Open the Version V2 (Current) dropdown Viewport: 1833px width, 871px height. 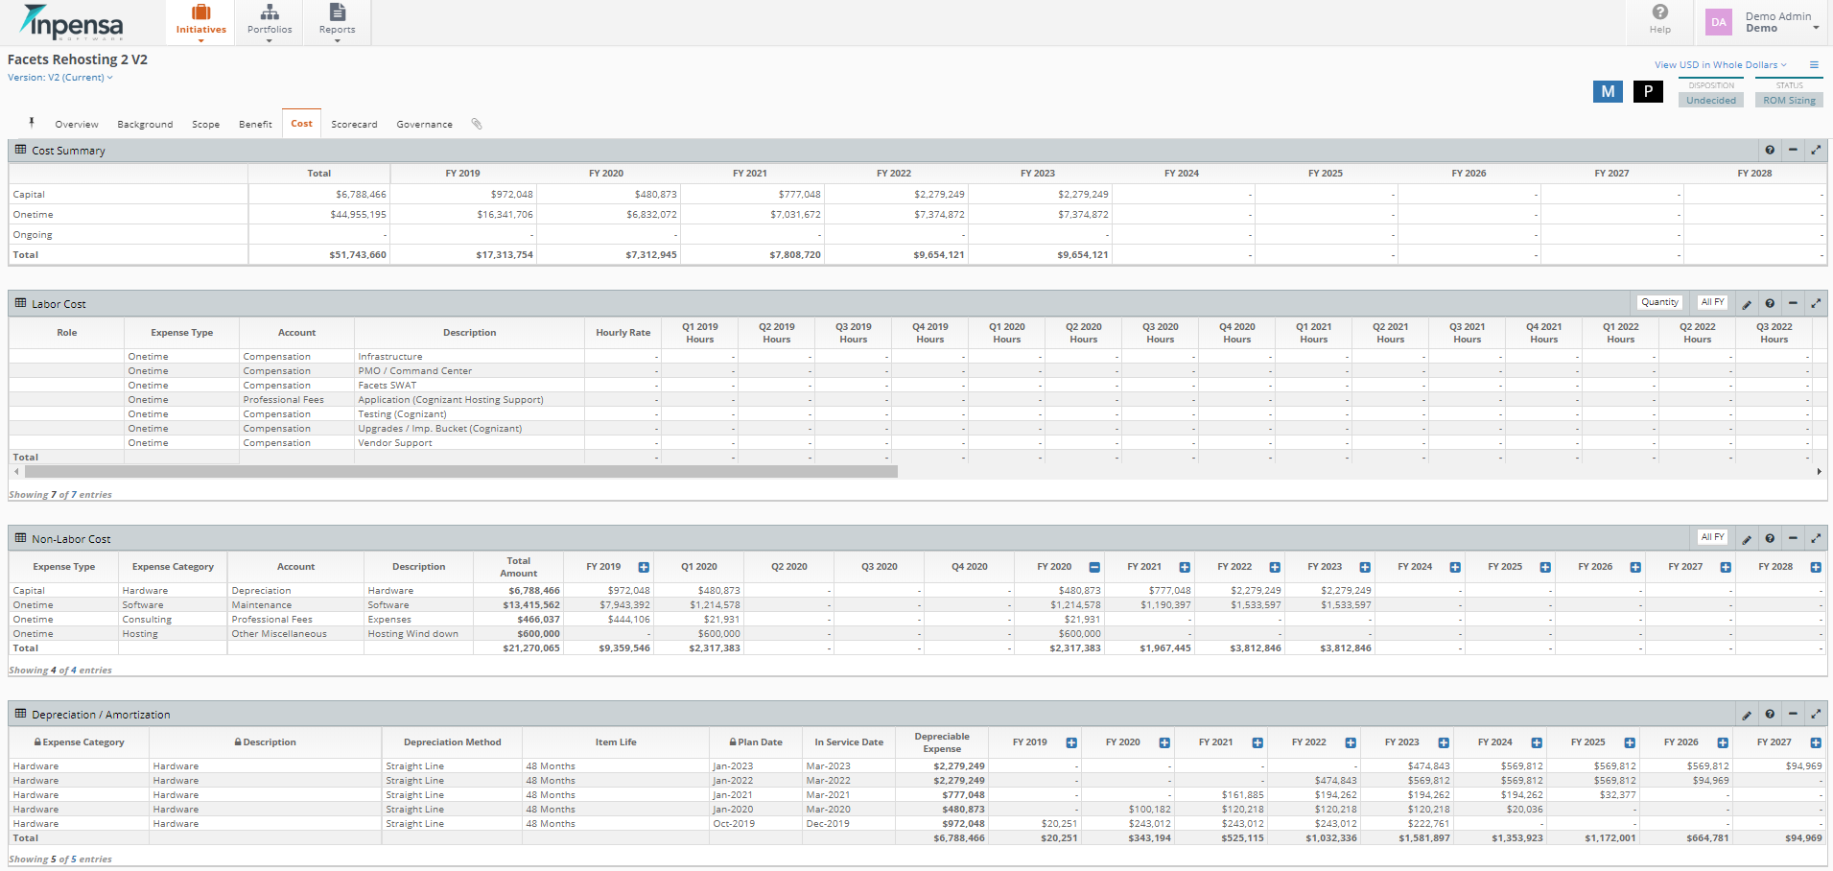60,78
